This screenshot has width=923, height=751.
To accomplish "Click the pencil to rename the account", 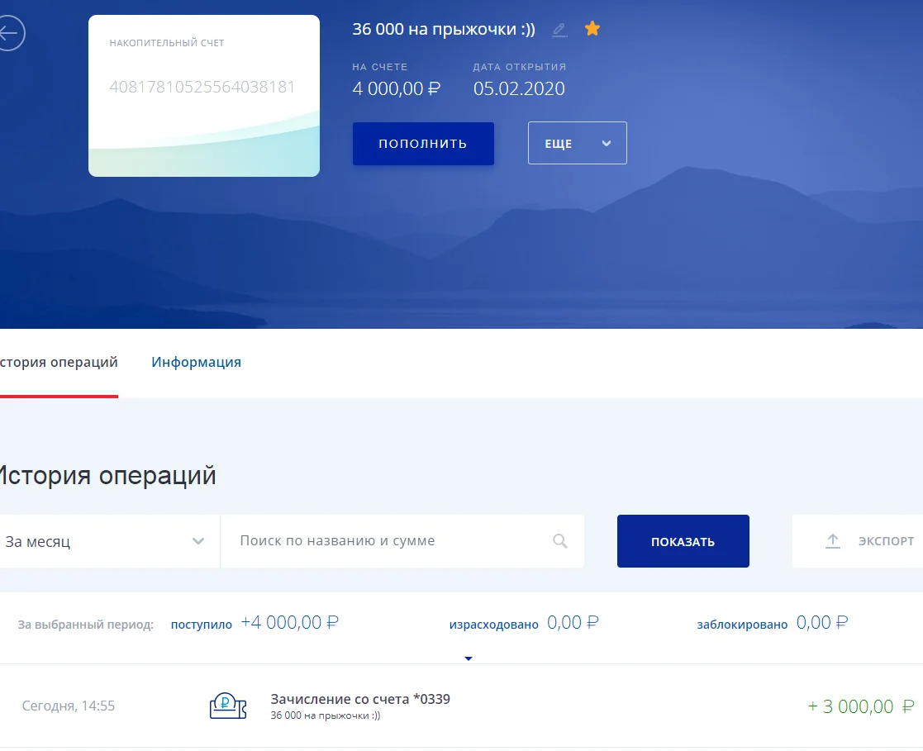I will click(x=559, y=29).
